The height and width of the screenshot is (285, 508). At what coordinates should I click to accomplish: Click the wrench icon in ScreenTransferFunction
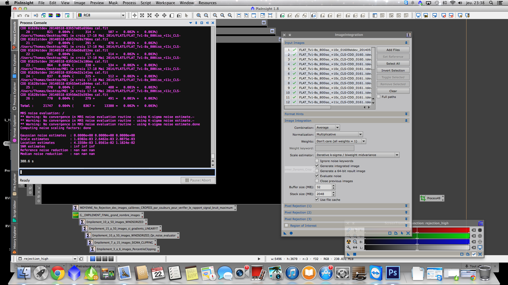click(349, 248)
